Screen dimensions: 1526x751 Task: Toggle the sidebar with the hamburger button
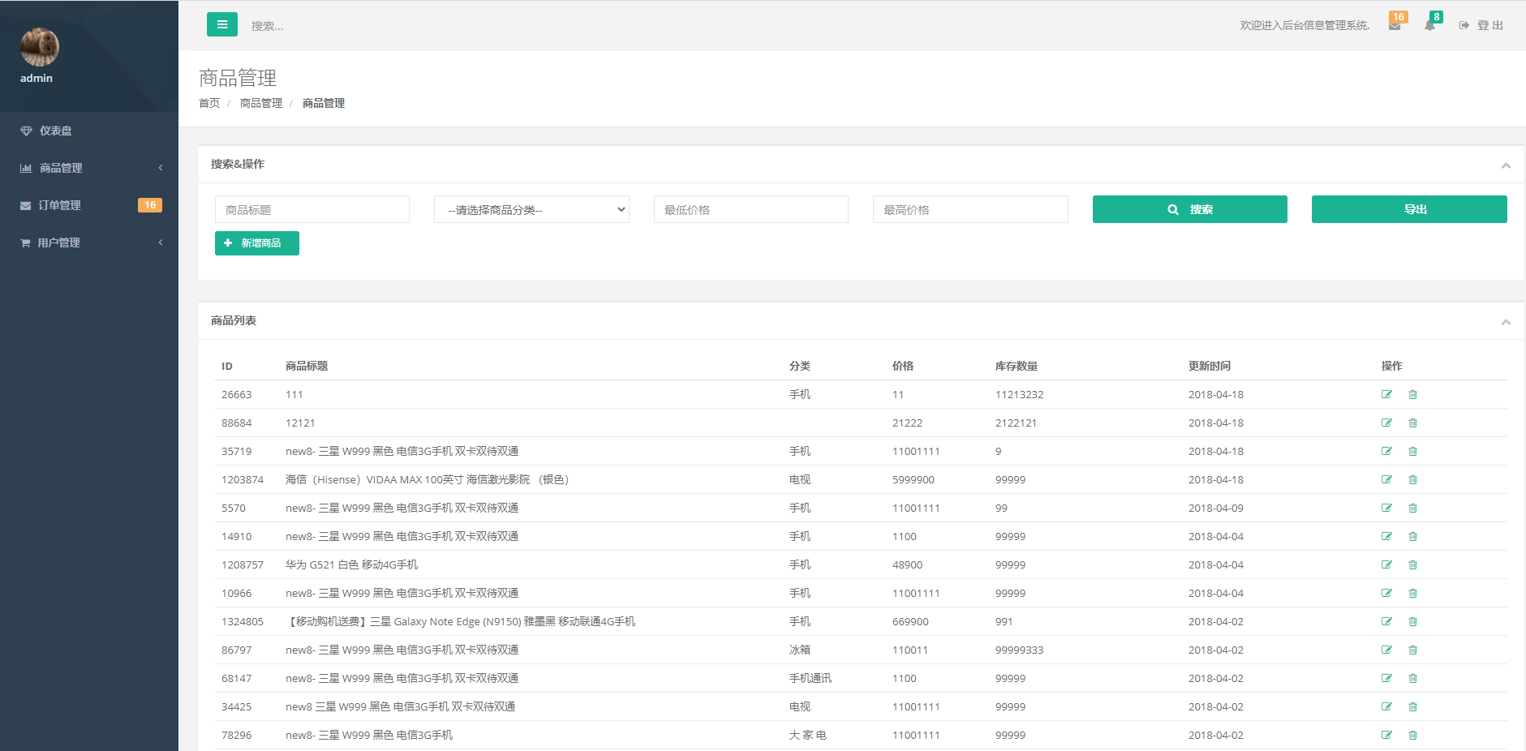[222, 24]
